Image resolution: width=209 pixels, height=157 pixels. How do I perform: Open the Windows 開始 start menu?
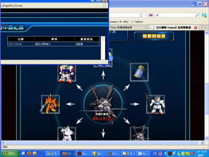tap(9, 153)
